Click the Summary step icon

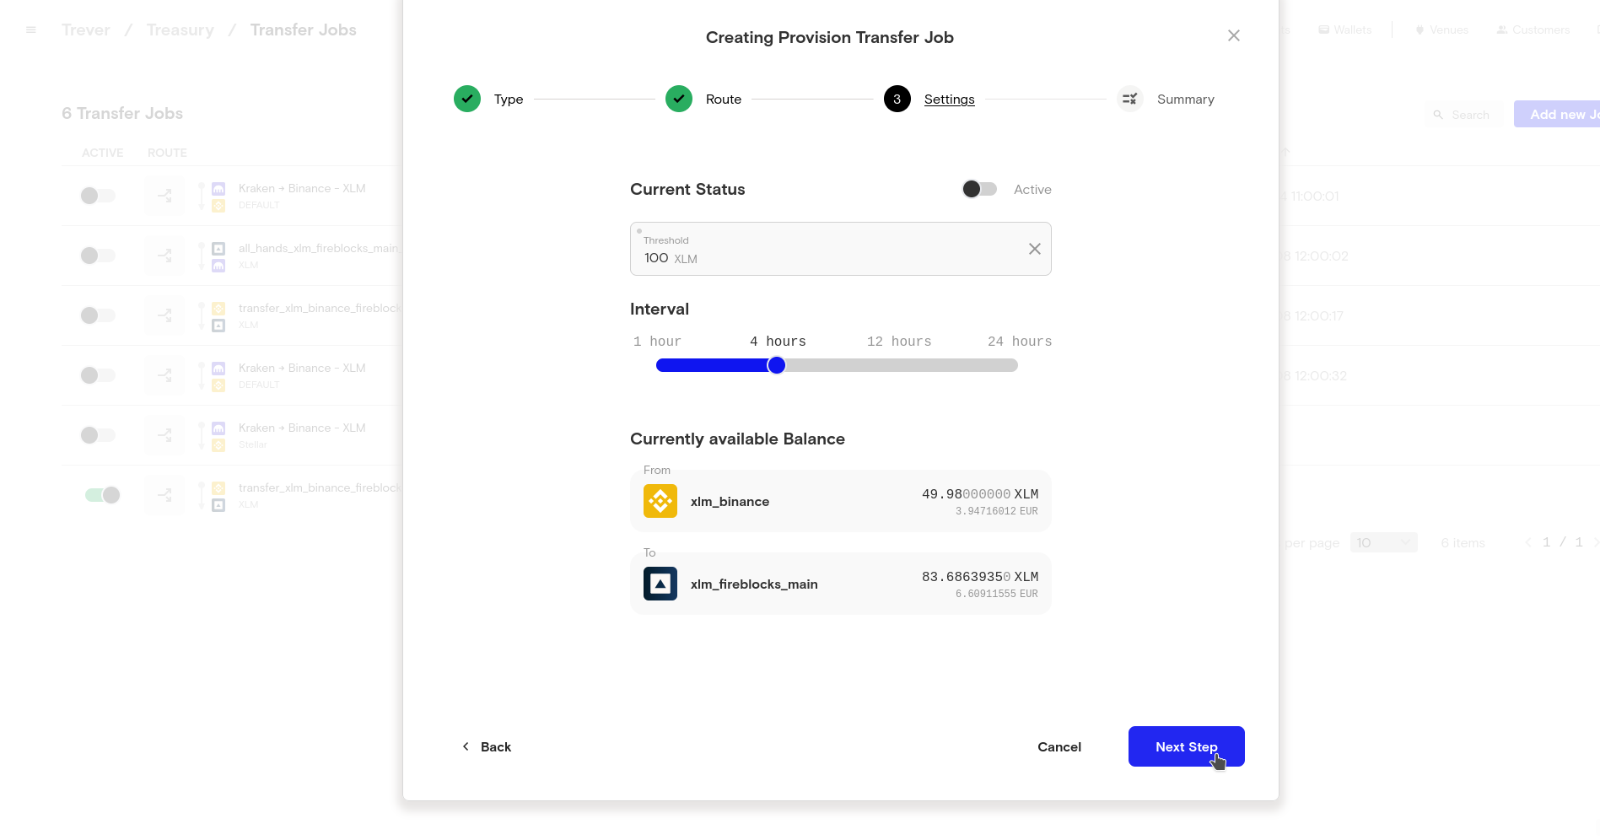(1129, 99)
